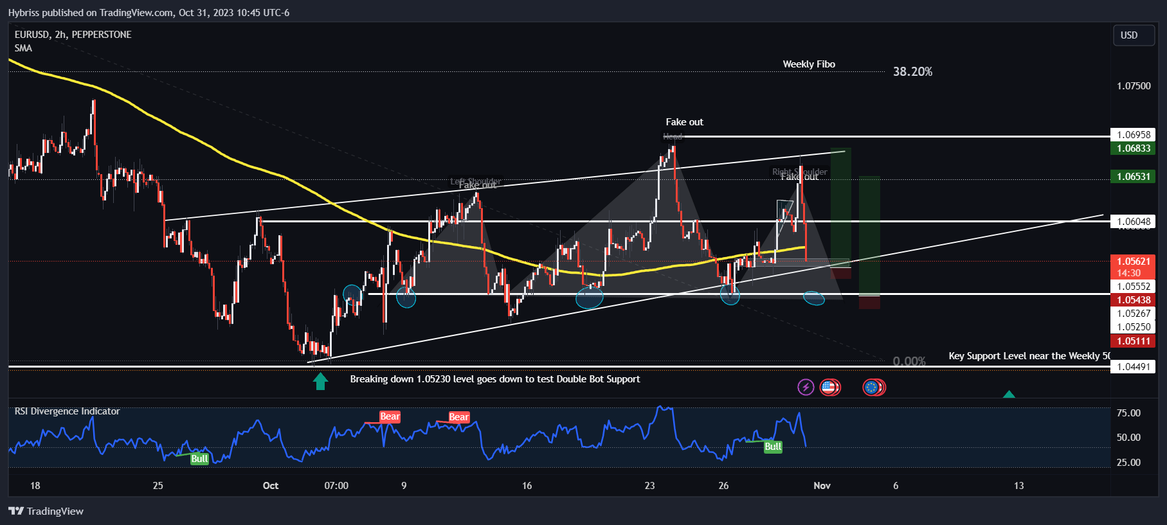Click the large green up-arrow annotation
Viewport: 1167px width, 525px height.
320,381
